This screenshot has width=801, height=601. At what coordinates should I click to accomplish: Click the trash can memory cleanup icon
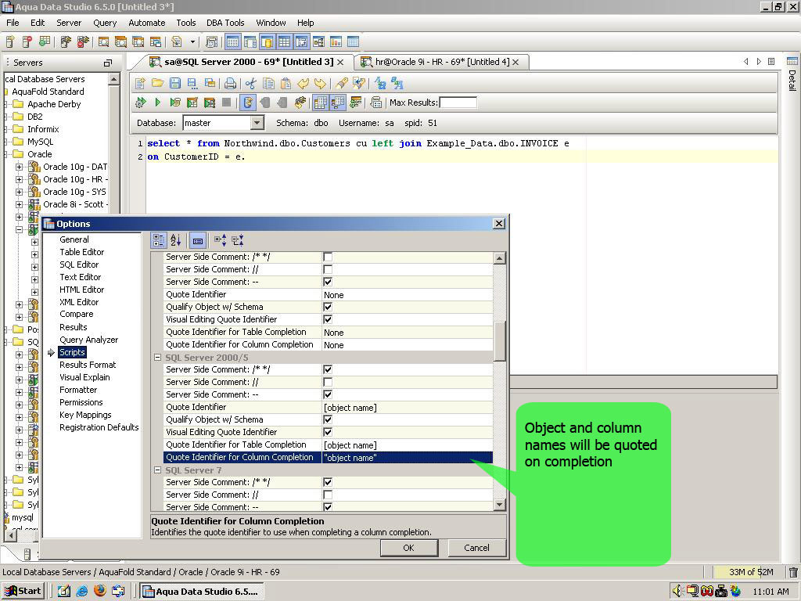coord(793,572)
